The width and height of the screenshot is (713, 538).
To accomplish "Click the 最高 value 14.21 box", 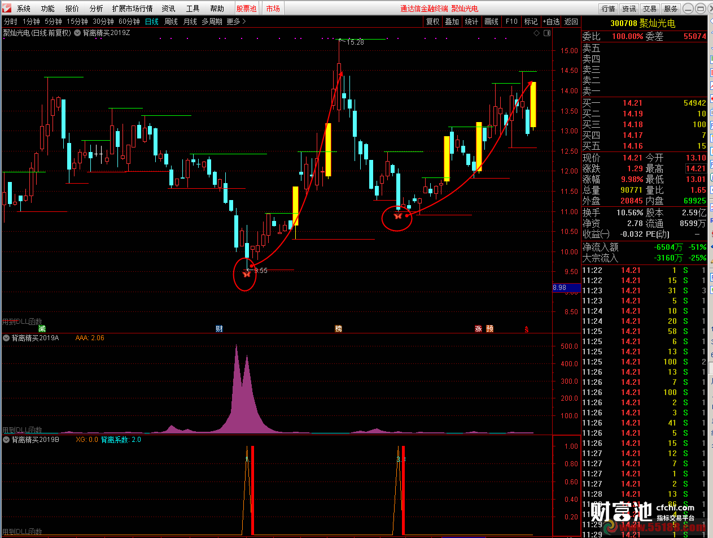I will coord(695,168).
